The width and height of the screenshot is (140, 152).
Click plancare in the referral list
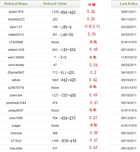[x=16, y=95]
